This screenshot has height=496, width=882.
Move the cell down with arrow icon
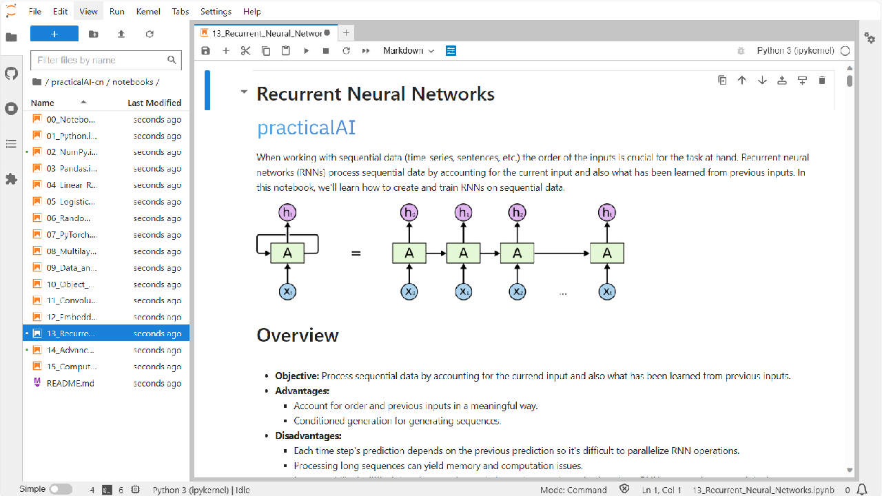pos(762,81)
